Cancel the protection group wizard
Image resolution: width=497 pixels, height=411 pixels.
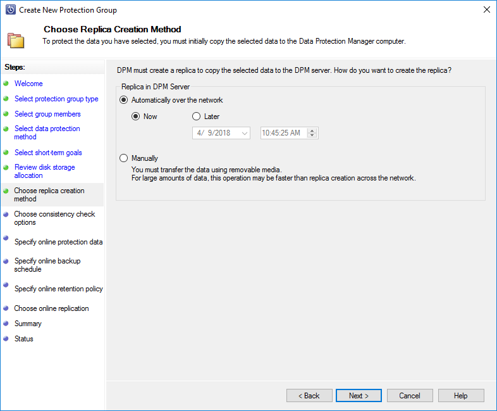click(410, 396)
